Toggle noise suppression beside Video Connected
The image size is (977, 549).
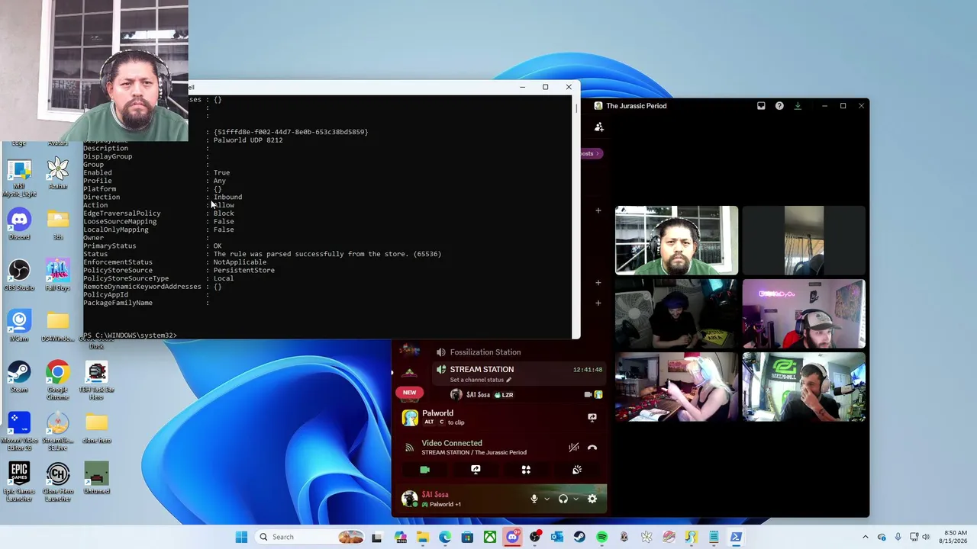[573, 448]
